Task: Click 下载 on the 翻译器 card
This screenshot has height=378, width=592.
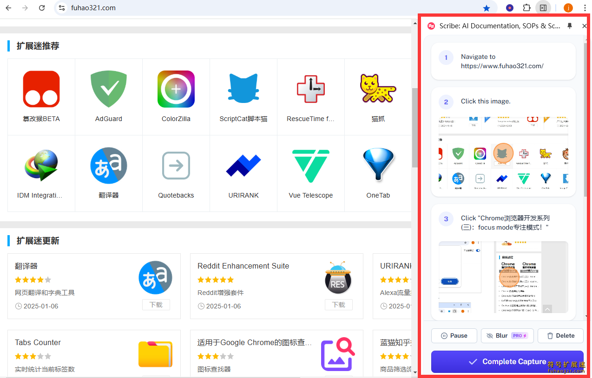Action: pyautogui.click(x=156, y=305)
